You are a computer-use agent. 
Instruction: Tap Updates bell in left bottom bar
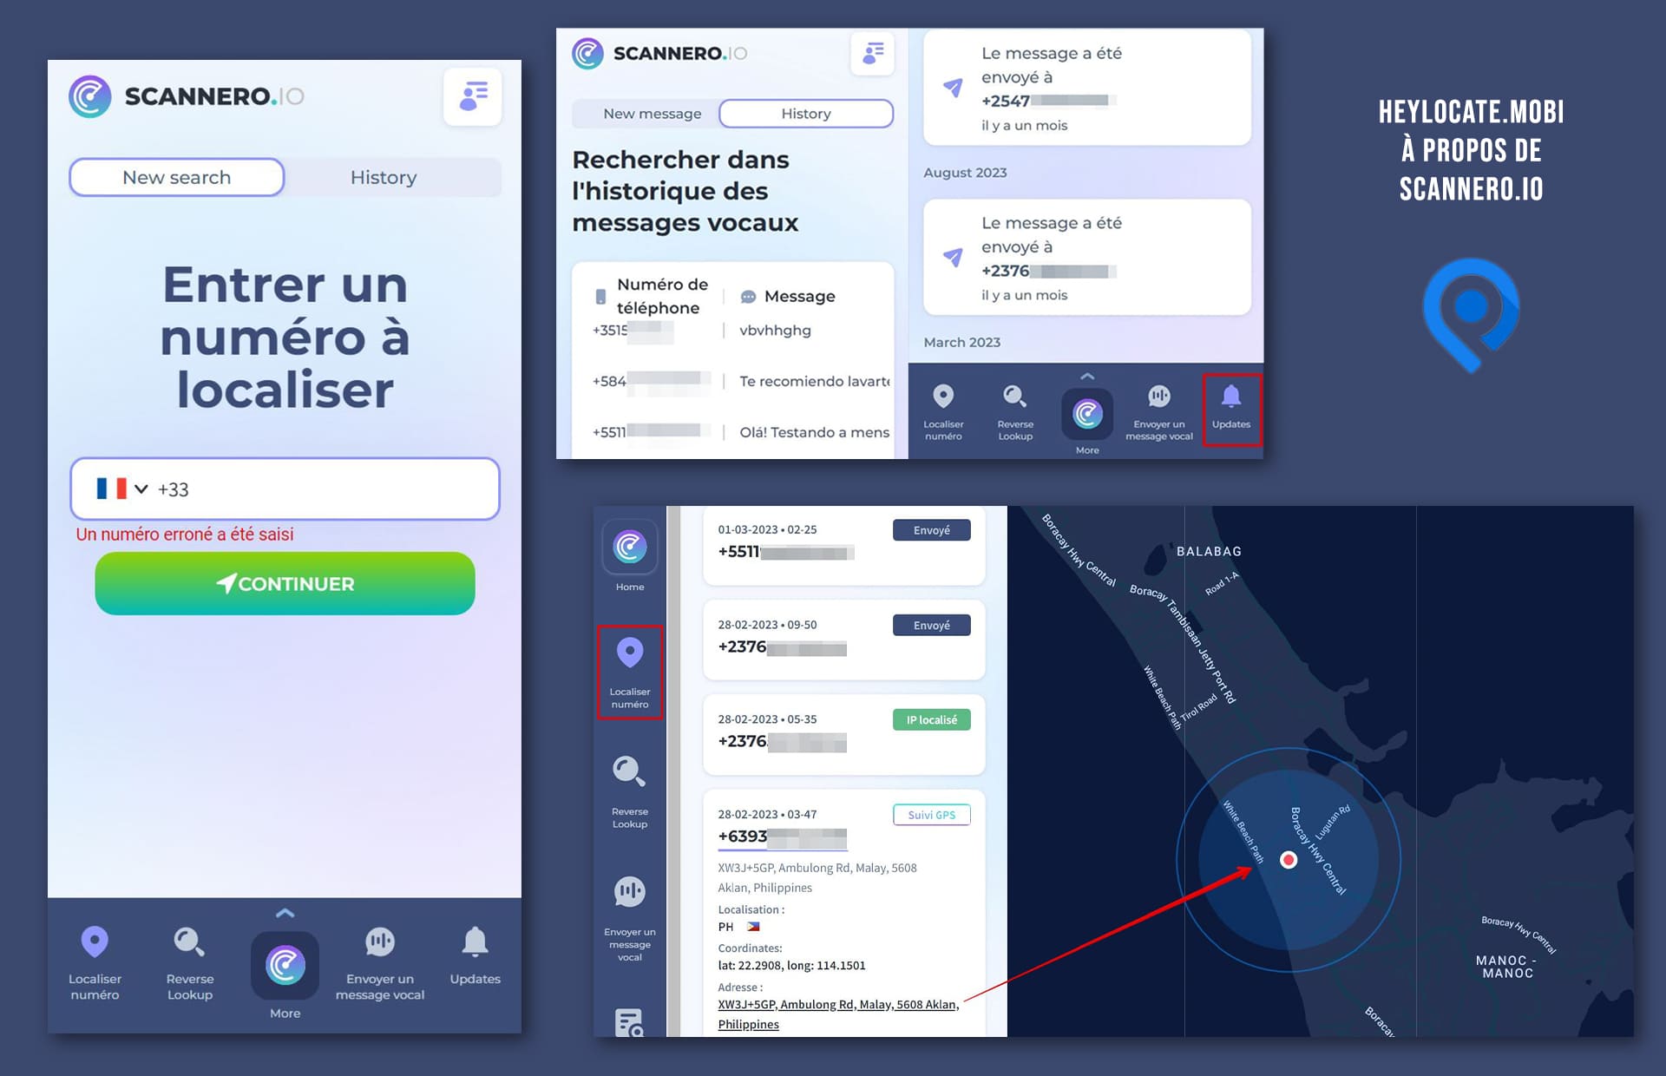pyautogui.click(x=475, y=955)
